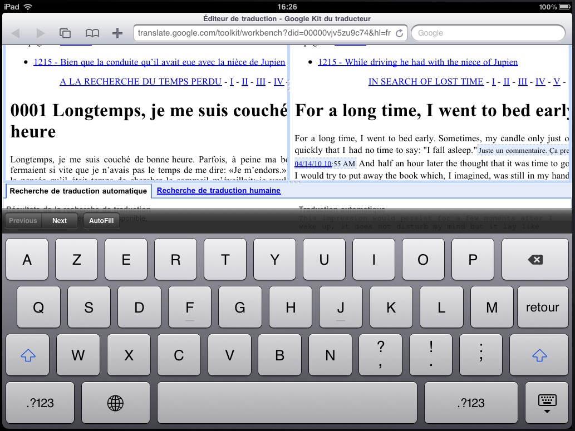Tap the backspace delete key

click(x=535, y=260)
